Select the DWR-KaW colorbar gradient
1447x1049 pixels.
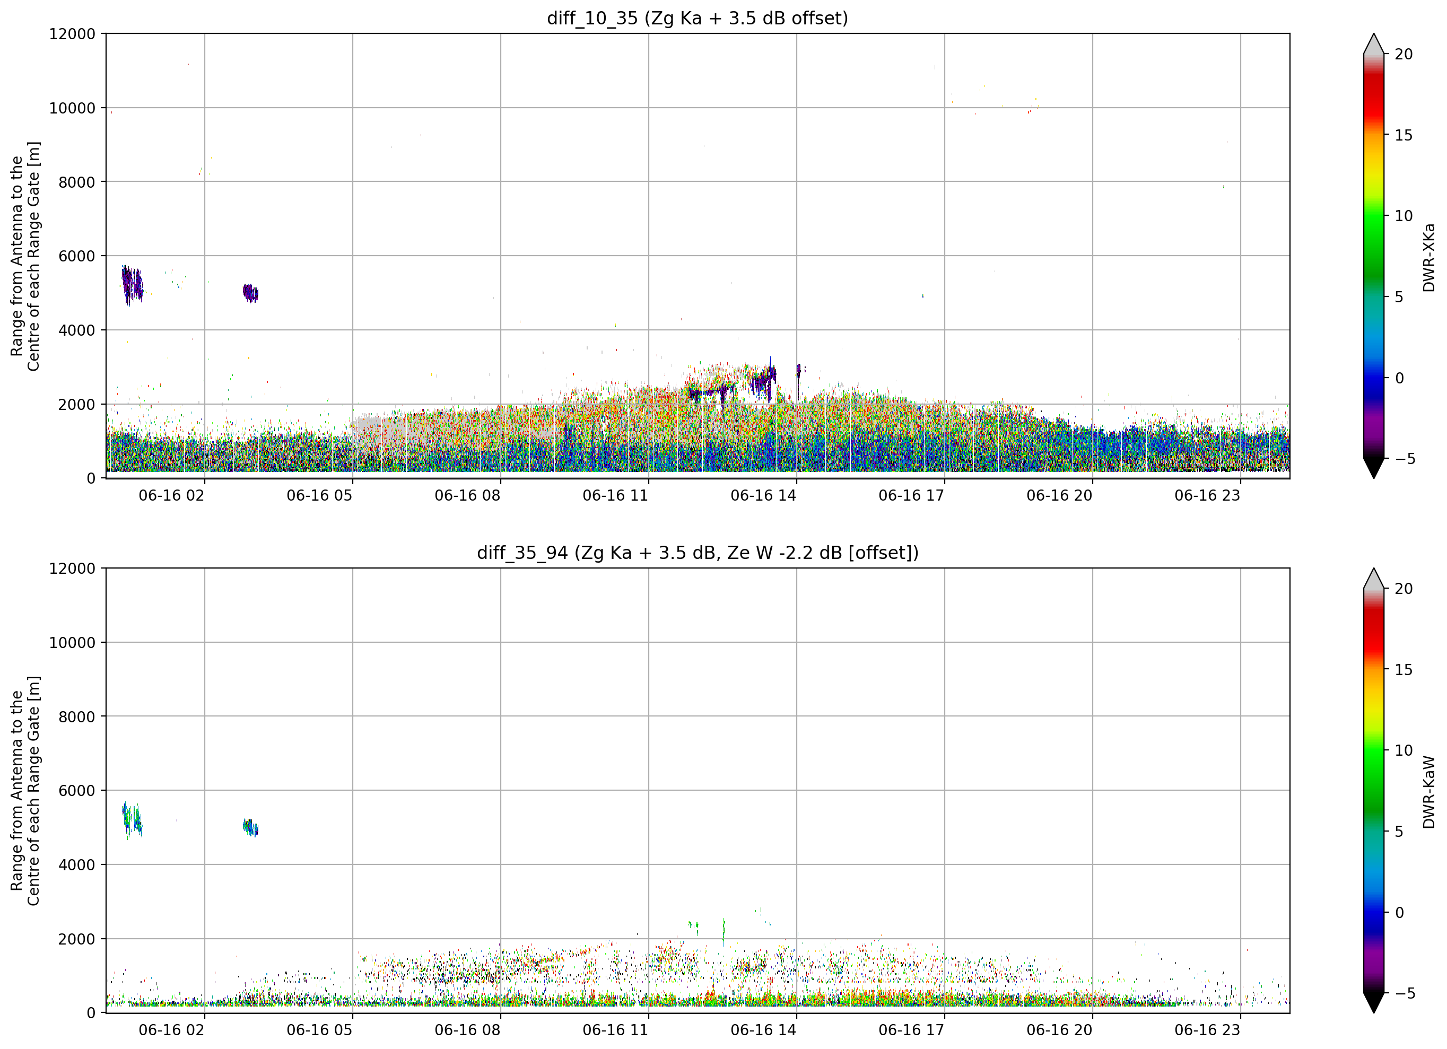1374,791
